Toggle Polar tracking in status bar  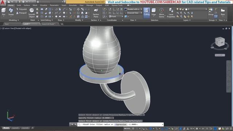(x=150, y=128)
